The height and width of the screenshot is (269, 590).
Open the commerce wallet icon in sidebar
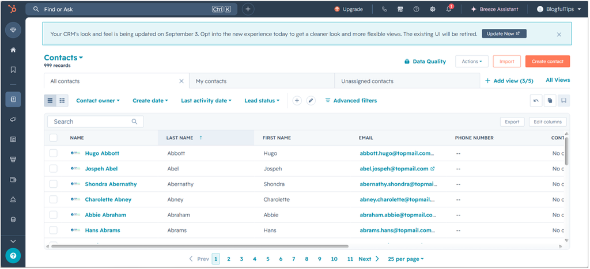[x=13, y=180]
